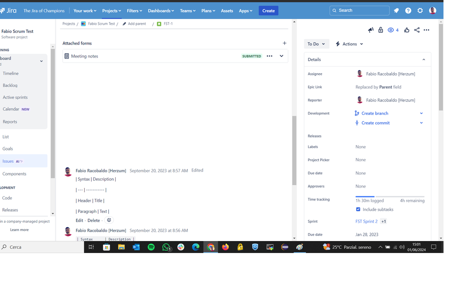Click the Learn more link

tap(19, 230)
